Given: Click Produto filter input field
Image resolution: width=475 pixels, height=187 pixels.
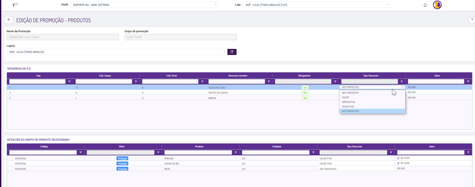Looking at the screenshot, I should click(198, 152).
